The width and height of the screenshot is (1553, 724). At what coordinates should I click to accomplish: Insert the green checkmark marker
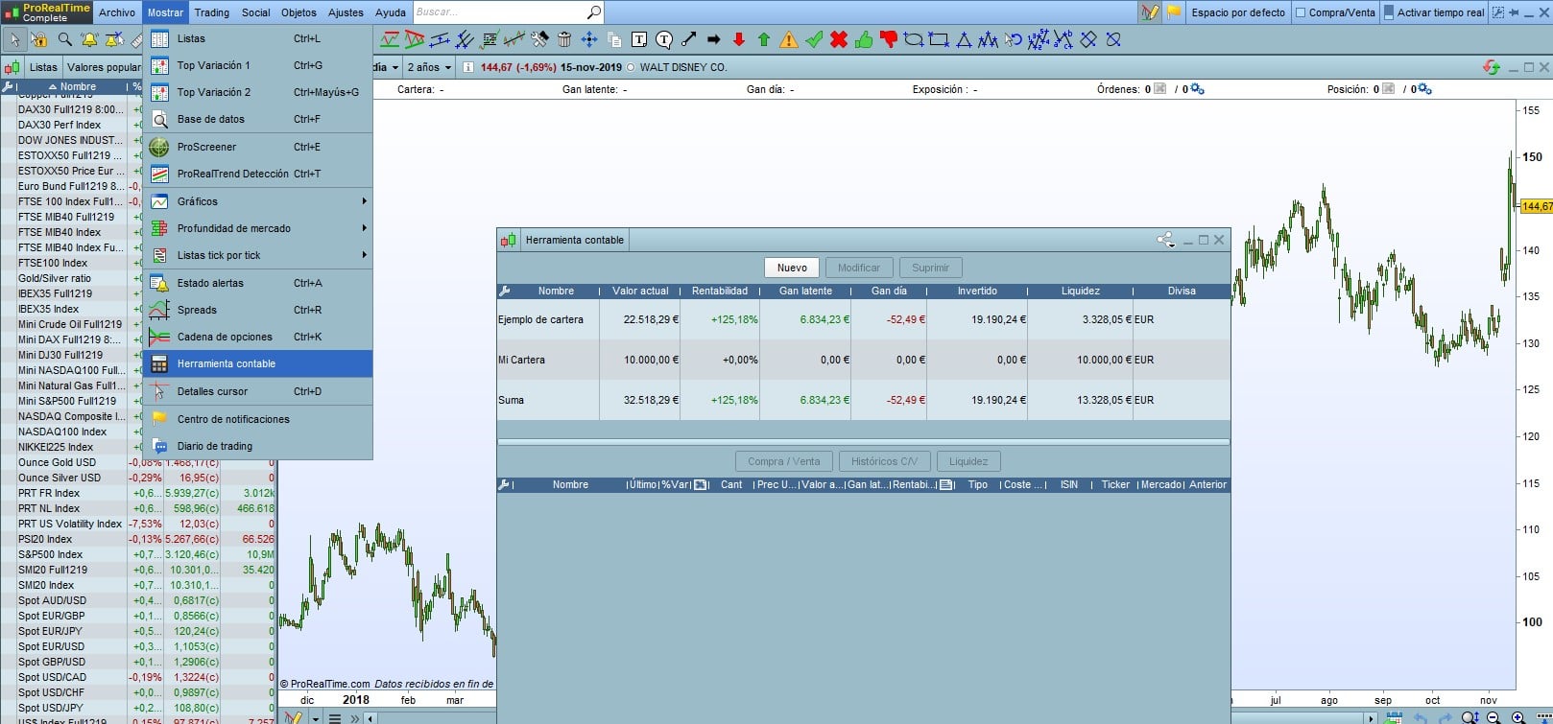point(814,39)
